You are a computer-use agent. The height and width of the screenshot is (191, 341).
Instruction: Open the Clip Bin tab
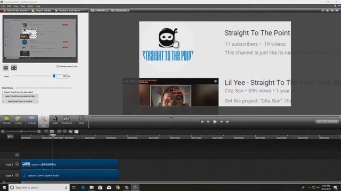point(7,120)
